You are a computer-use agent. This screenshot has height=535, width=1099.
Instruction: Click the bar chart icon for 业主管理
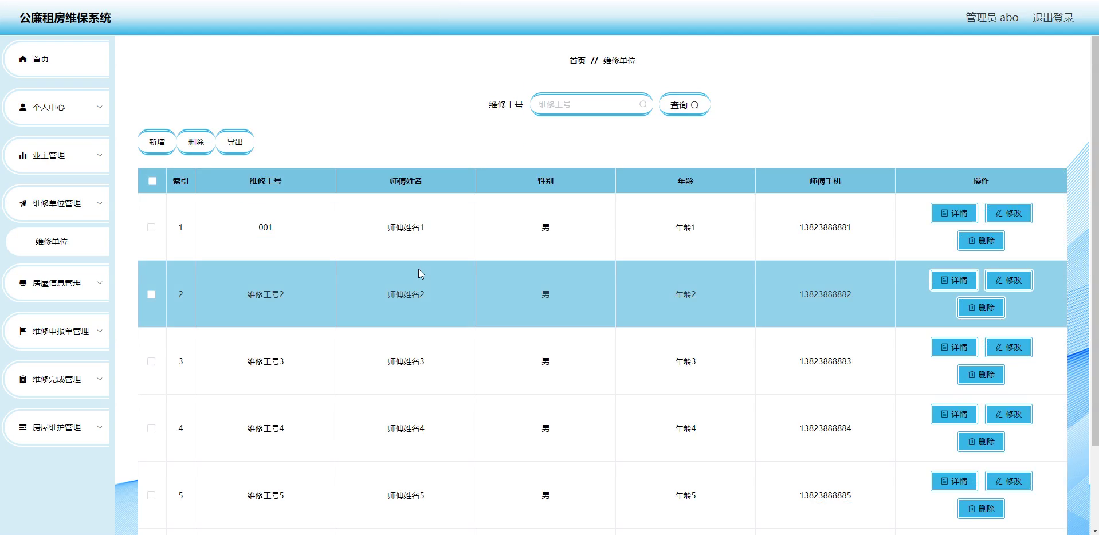point(23,155)
